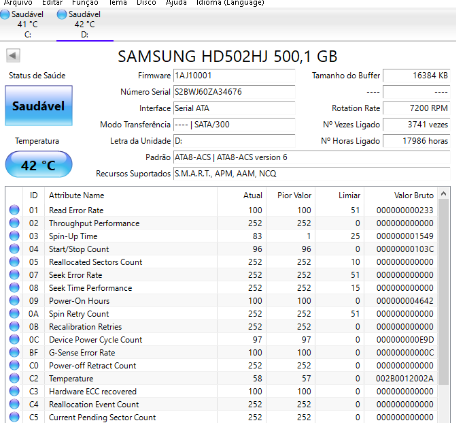Open the Idioma (Language) menu
465x425 pixels.
click(x=230, y=3)
